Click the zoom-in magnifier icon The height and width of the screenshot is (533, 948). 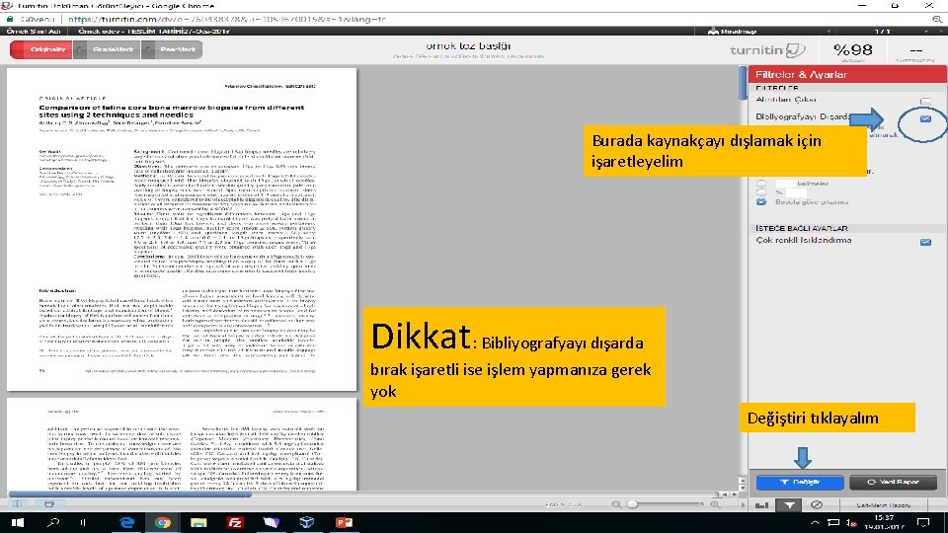click(715, 504)
